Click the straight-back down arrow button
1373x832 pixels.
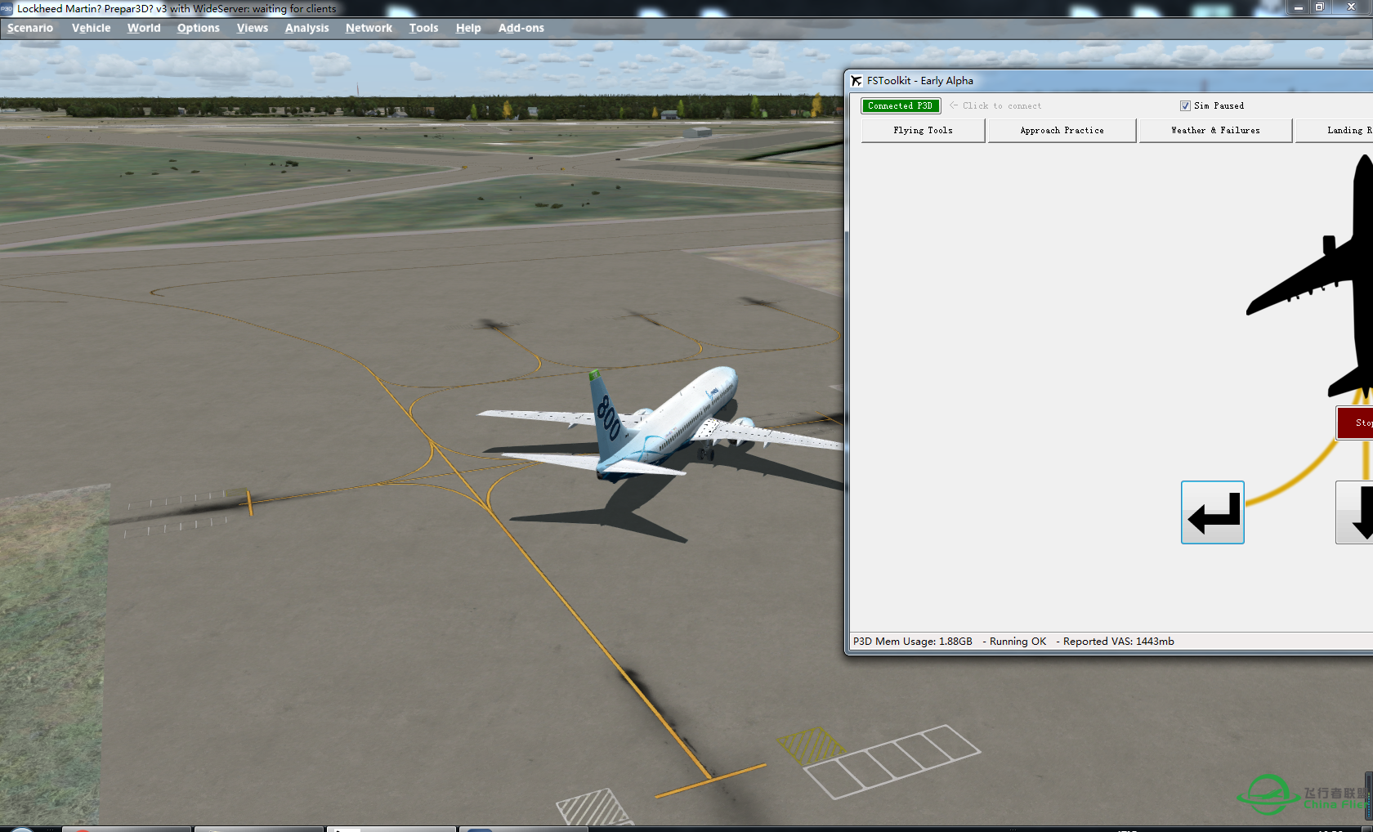[1357, 512]
